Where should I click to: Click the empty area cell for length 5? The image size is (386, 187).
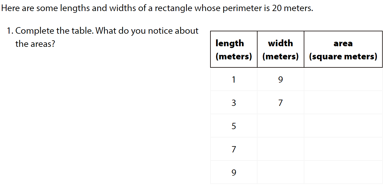coord(343,126)
